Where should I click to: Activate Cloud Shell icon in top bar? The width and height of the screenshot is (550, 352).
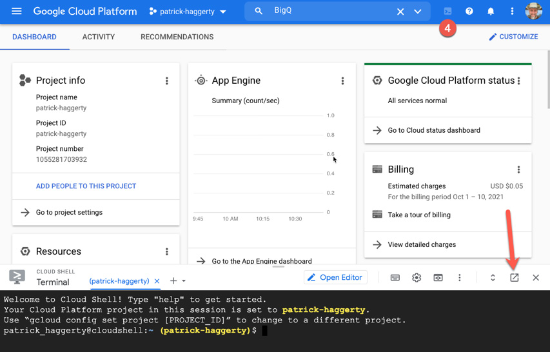447,11
